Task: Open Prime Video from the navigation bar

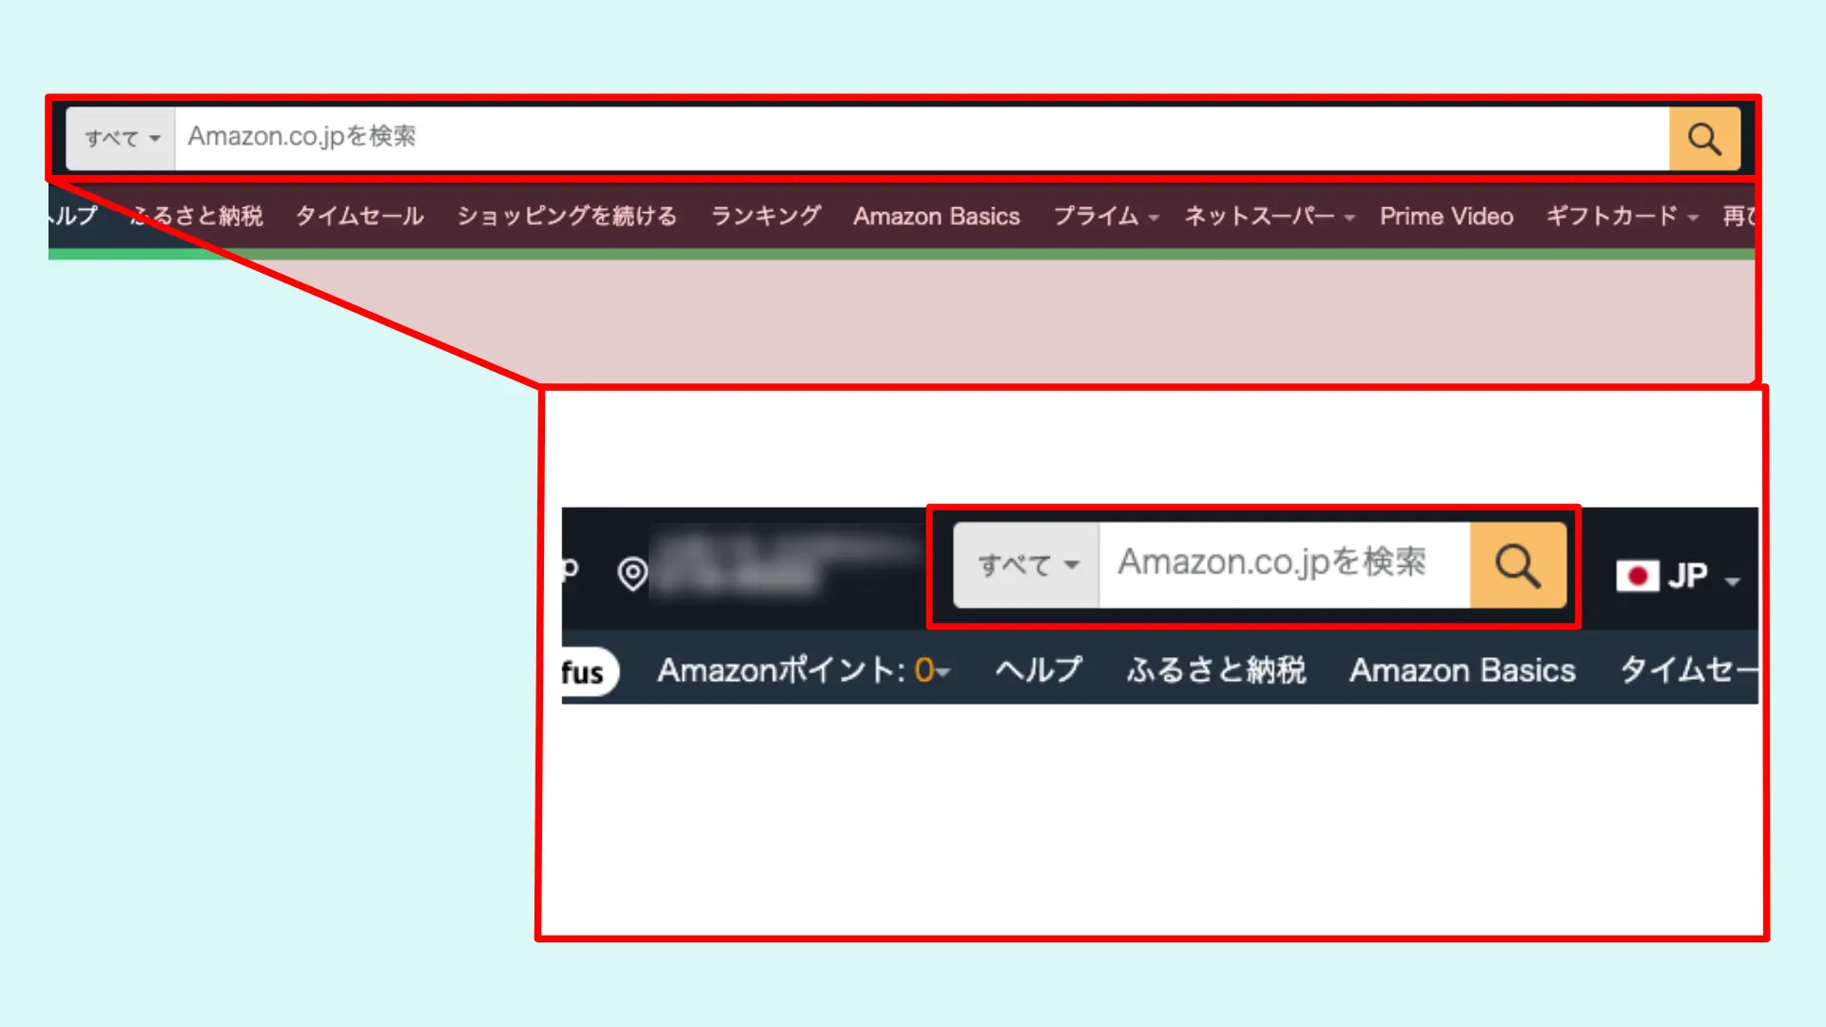Action: click(1447, 216)
